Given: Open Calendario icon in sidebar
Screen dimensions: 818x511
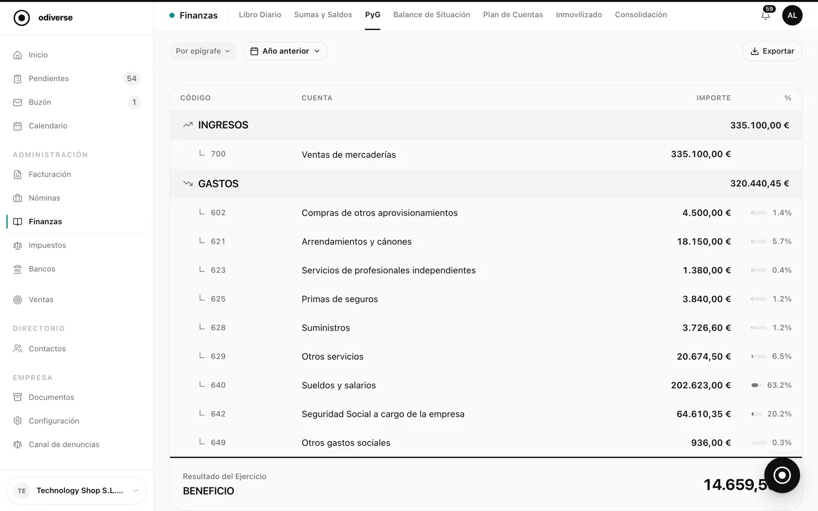Looking at the screenshot, I should pos(17,126).
